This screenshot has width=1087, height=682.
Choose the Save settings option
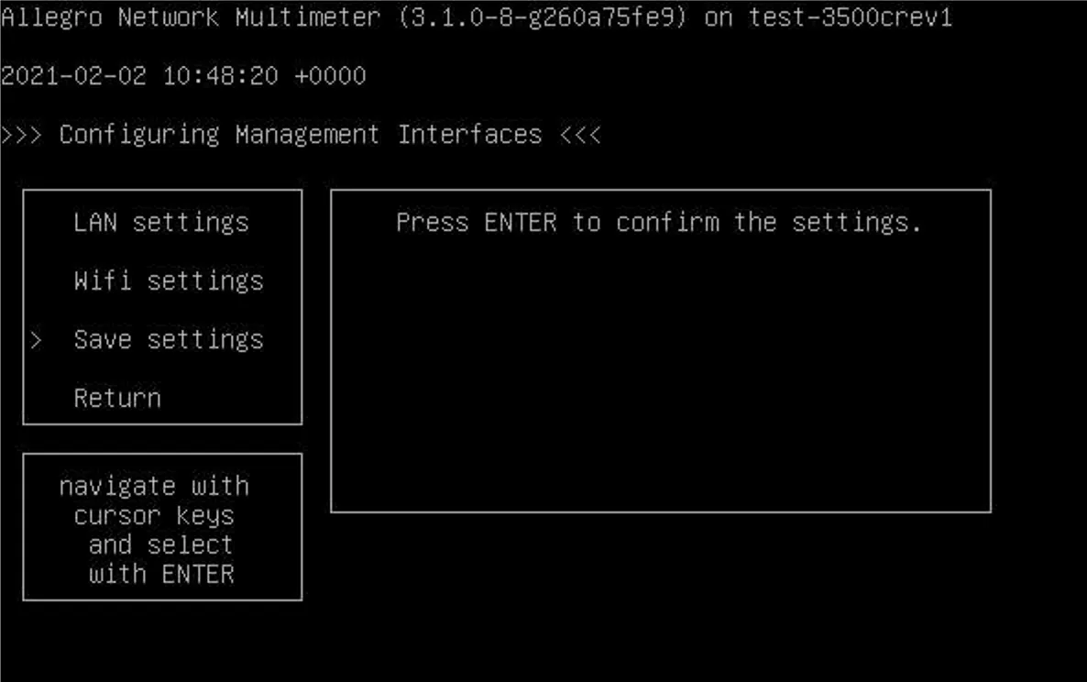[169, 339]
